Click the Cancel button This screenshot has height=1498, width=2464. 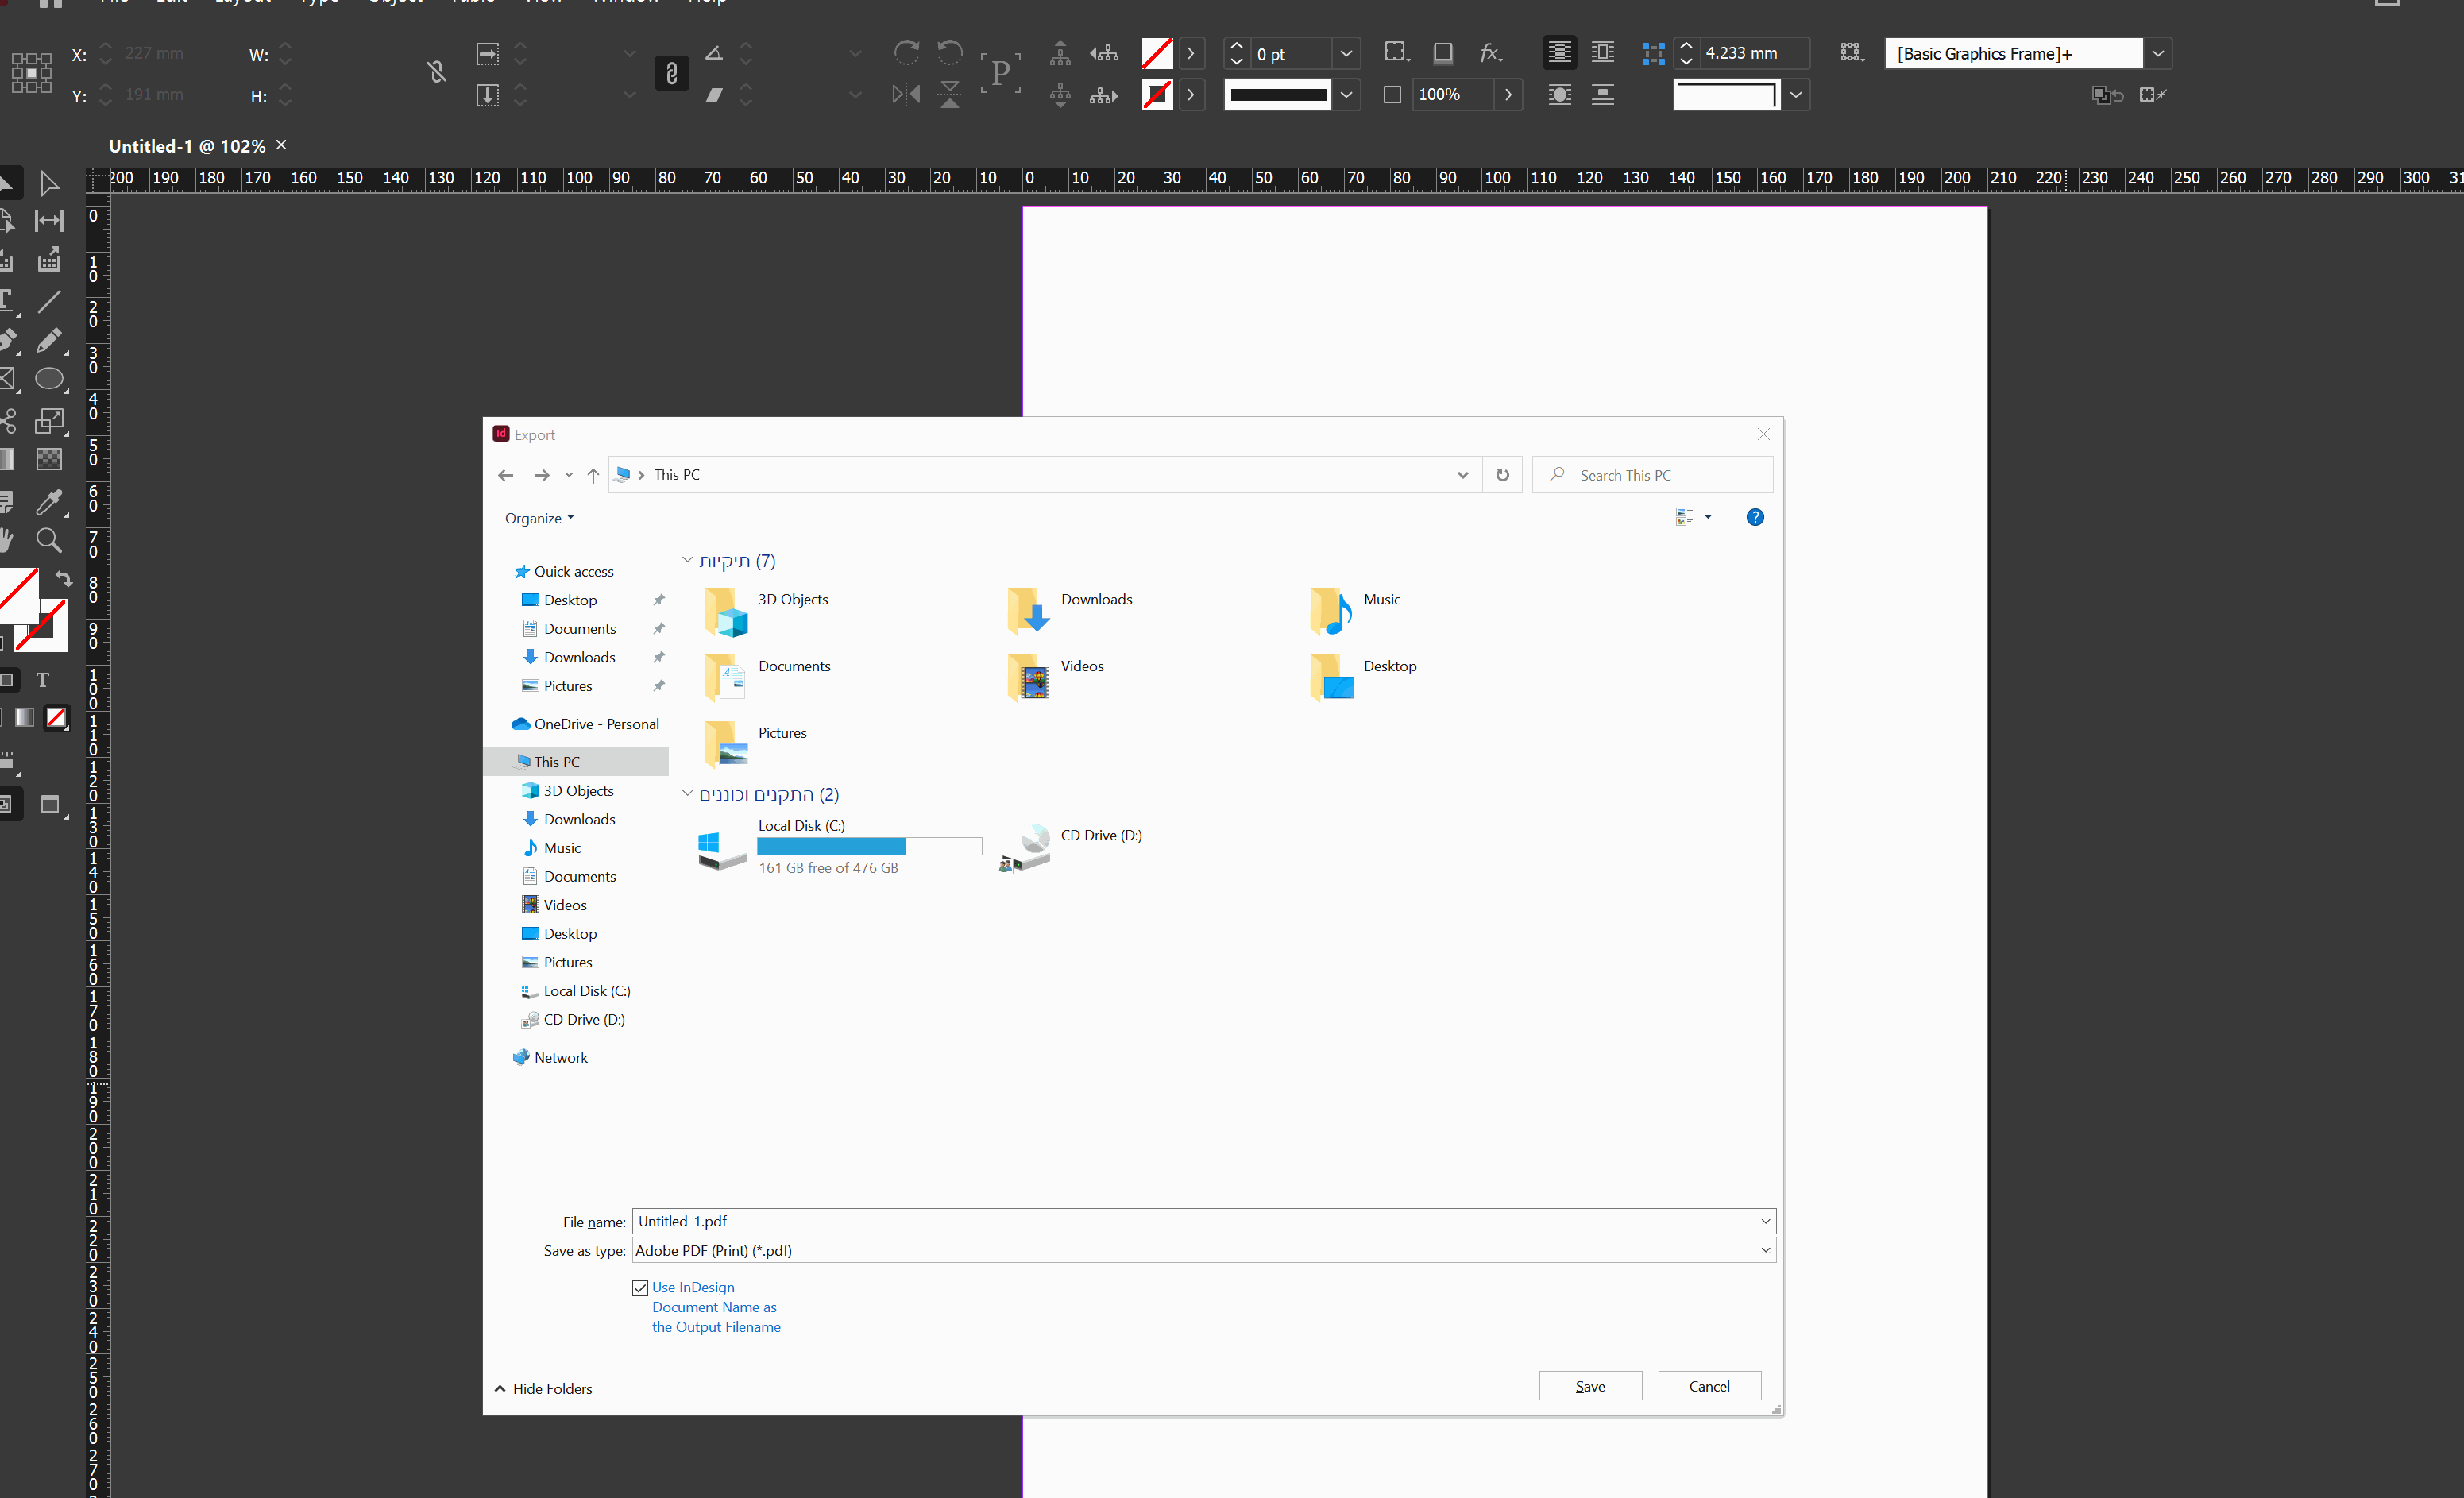pyautogui.click(x=1708, y=1386)
